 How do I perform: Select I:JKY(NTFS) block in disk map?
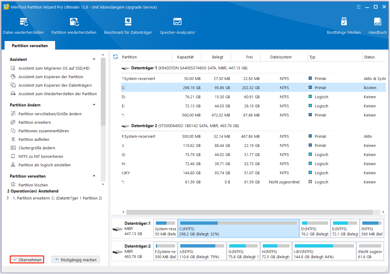[324, 251]
